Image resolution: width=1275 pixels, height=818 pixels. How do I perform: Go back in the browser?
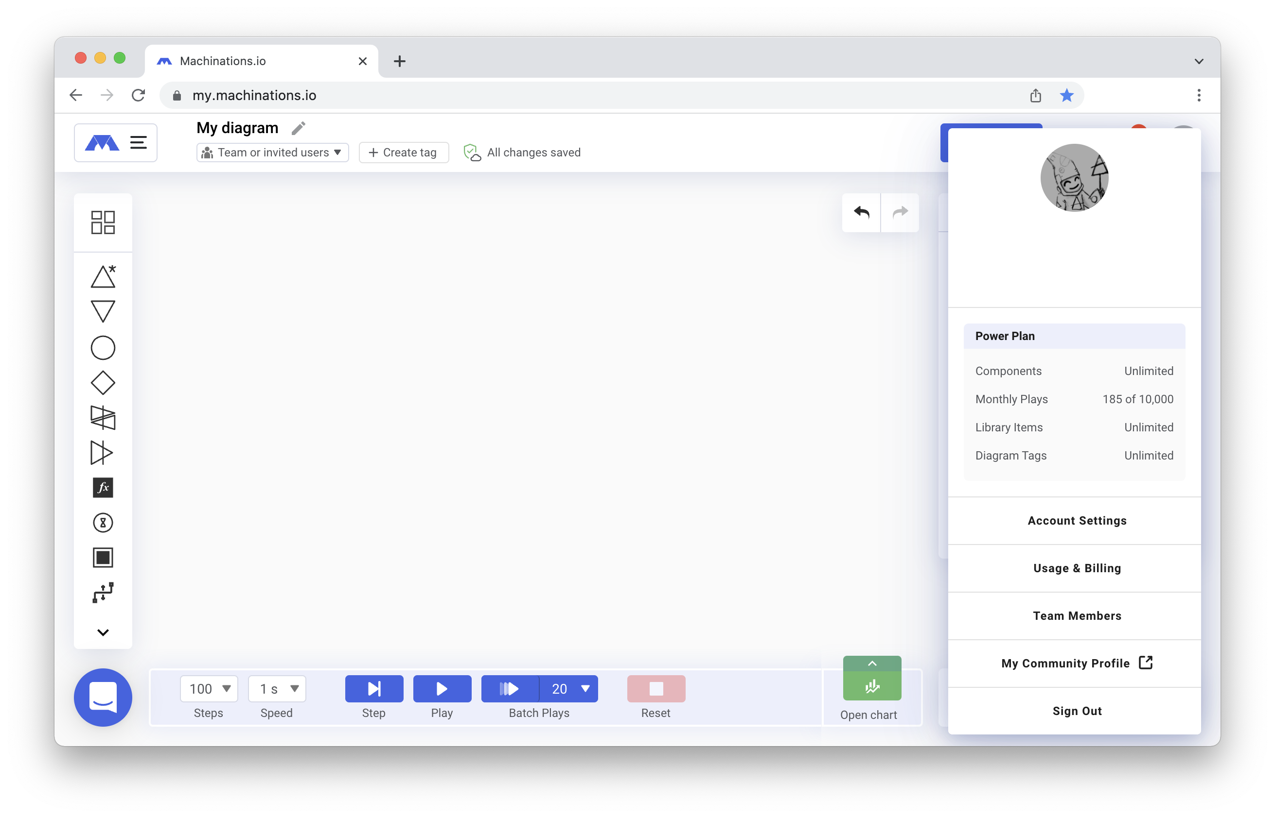click(76, 95)
